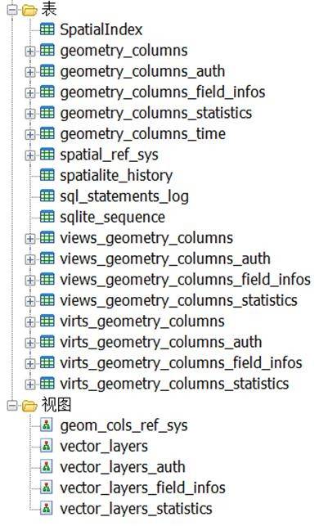
Task: Click the sql_statements_log table icon
Action: [47, 196]
